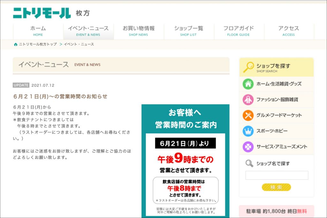Open the ショップ一覧 SHOP LIST tab
The image size is (327, 218).
click(188, 31)
